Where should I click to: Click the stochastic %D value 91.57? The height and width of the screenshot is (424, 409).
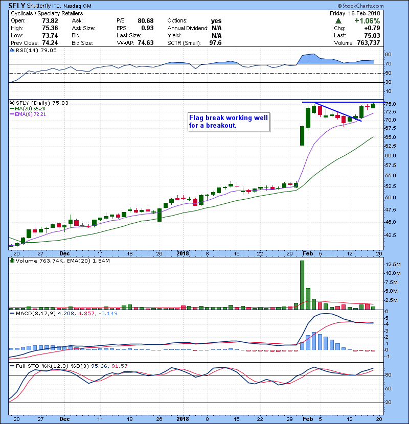point(120,366)
